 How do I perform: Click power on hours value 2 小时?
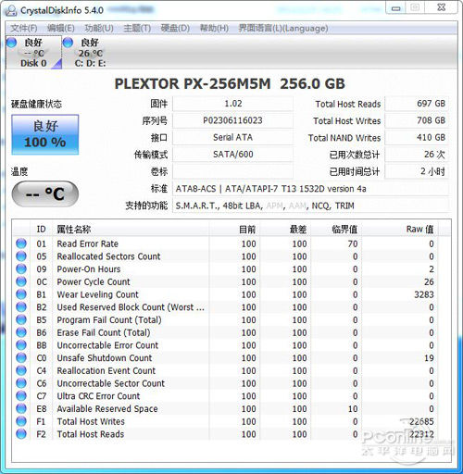pos(417,171)
